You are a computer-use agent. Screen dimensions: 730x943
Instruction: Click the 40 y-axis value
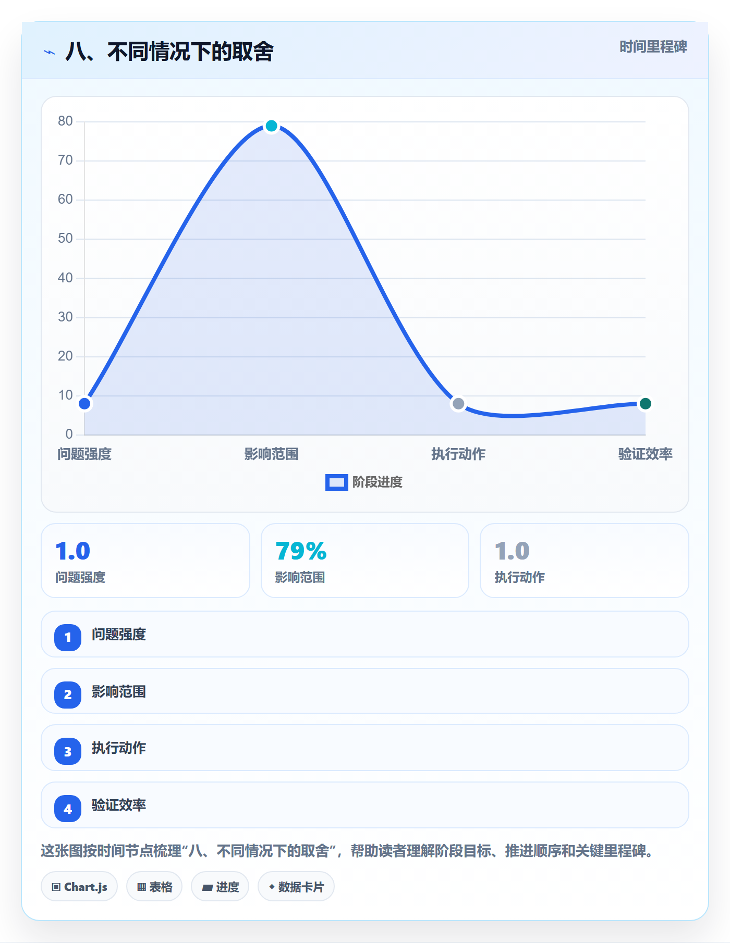pyautogui.click(x=65, y=278)
